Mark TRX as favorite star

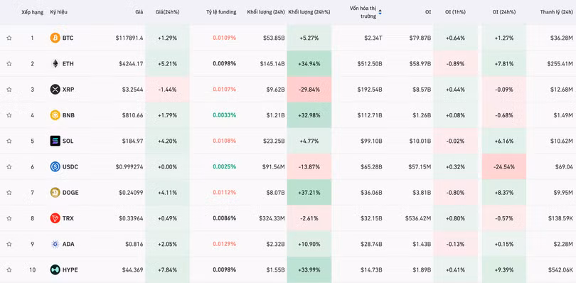pos(9,218)
